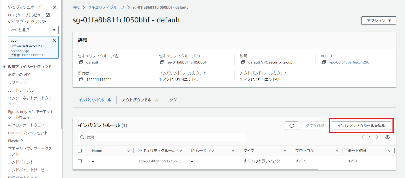Viewport: 405px width, 178px height.
Task: Click the refresh inbound rules icon button
Action: click(292, 126)
